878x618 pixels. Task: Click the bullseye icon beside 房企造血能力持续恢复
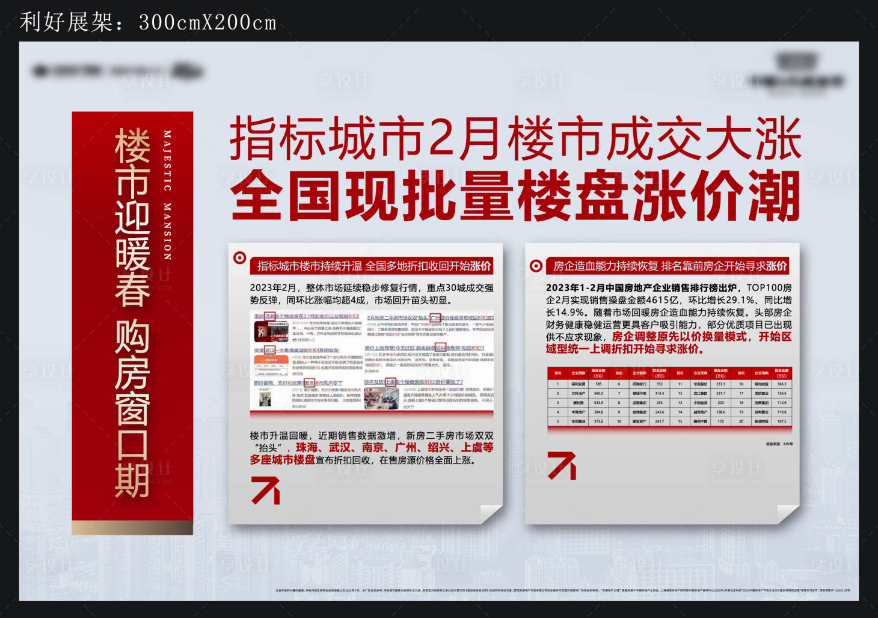click(x=536, y=266)
